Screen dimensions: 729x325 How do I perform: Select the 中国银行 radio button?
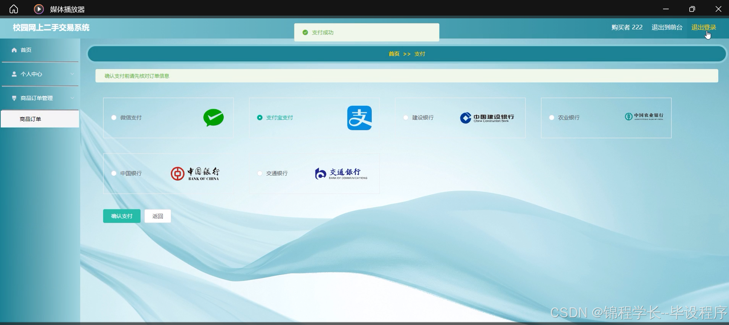pyautogui.click(x=114, y=173)
